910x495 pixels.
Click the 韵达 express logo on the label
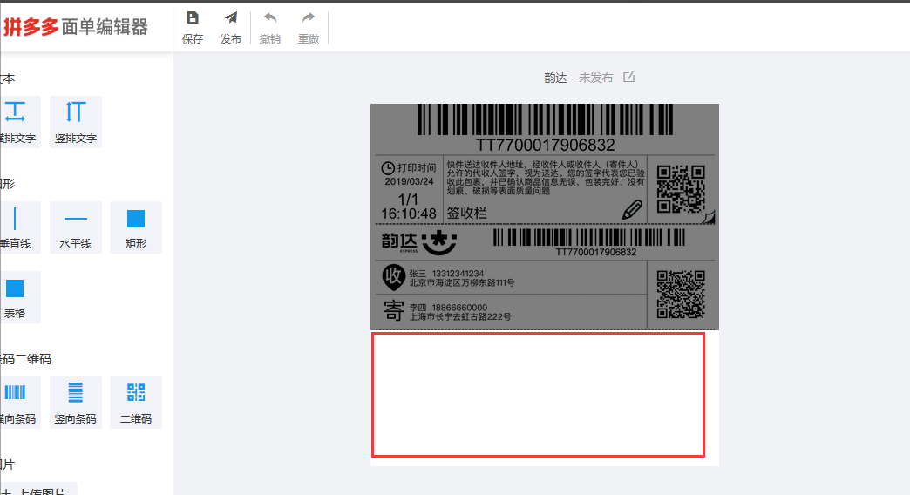pyautogui.click(x=419, y=242)
